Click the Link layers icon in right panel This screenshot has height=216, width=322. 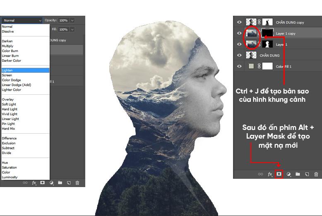260,174
